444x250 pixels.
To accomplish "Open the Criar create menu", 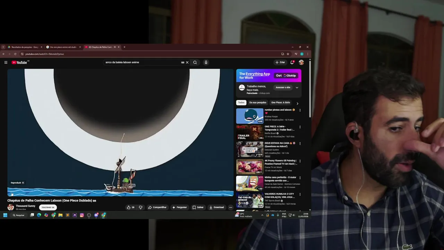I will coord(280,62).
